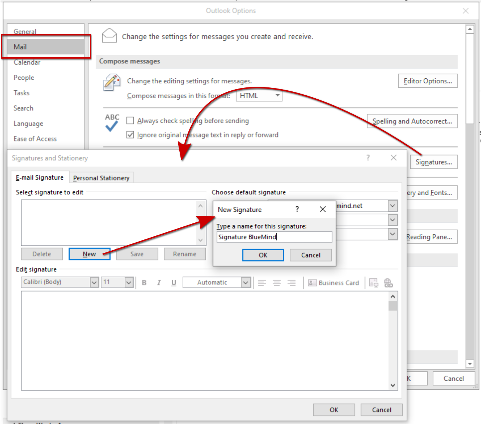The image size is (481, 424).
Task: Toggle Underline formatting in signature editor
Action: (x=174, y=283)
